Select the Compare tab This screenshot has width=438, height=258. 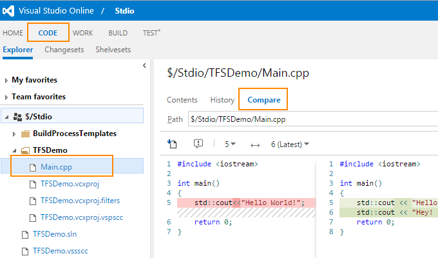(264, 100)
